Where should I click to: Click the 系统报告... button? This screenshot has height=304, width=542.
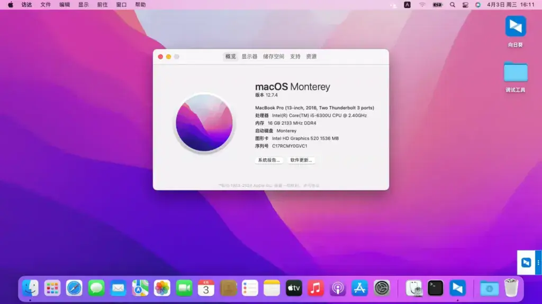[269, 160]
